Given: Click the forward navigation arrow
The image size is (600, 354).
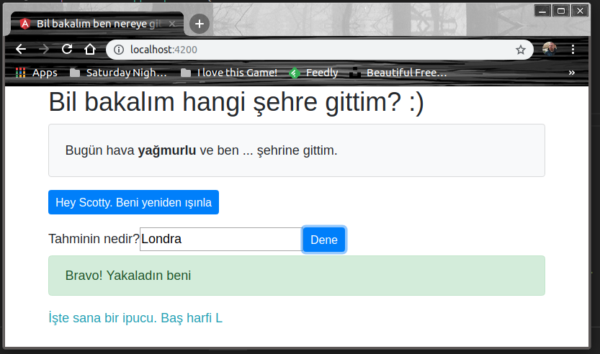Looking at the screenshot, I should (44, 50).
